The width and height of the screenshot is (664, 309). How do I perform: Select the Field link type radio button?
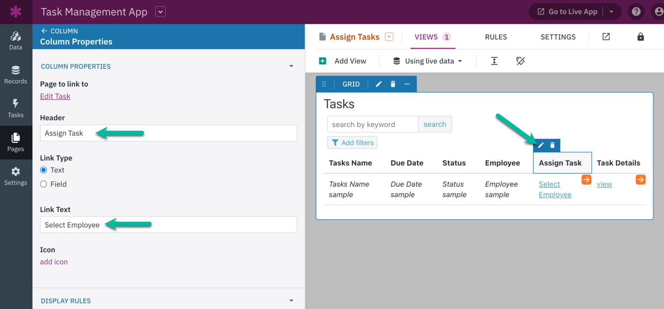[43, 184]
